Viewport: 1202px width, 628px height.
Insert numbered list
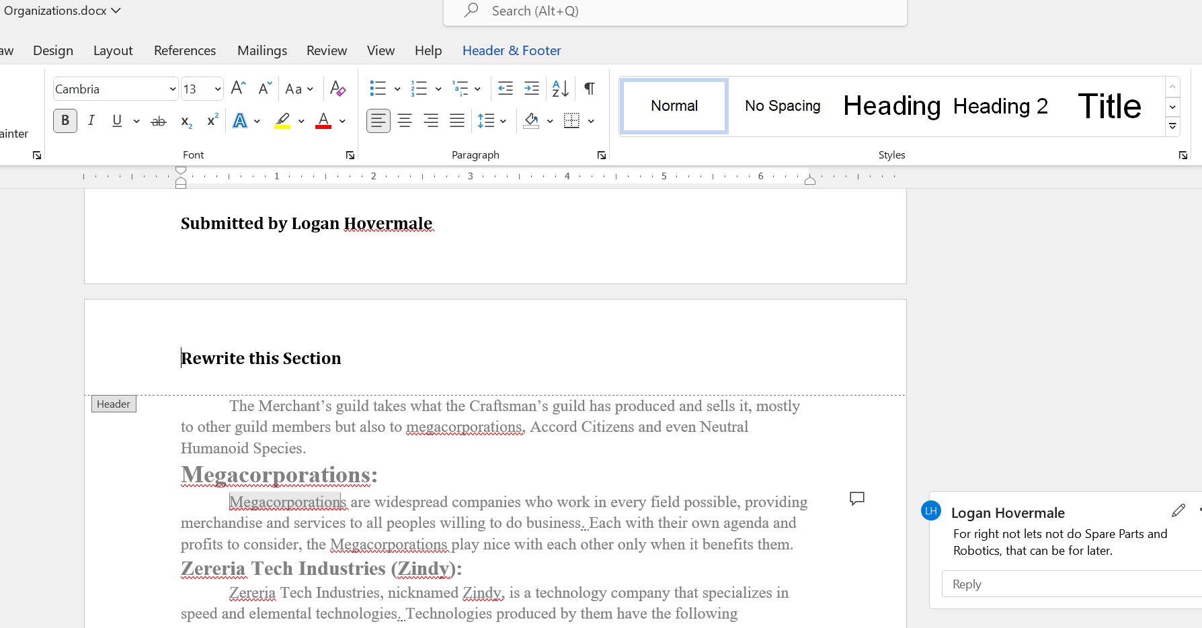tap(419, 89)
